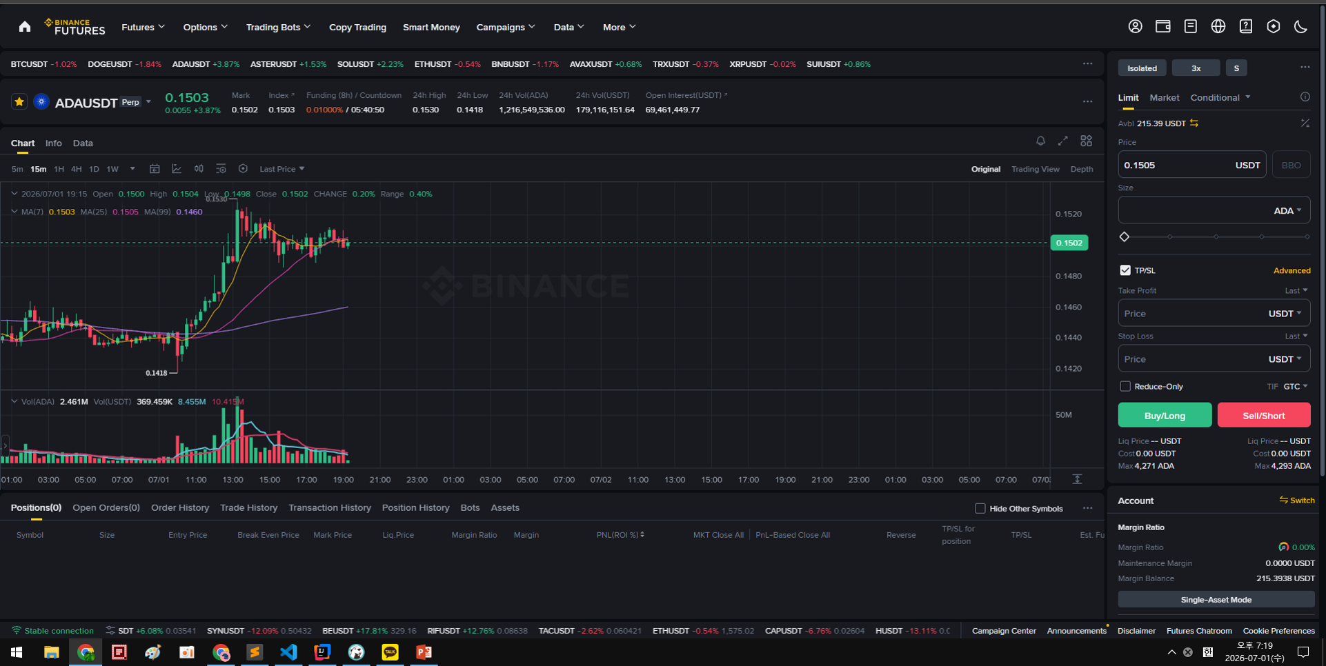
Task: Open the user profile account icon
Action: click(x=1135, y=26)
